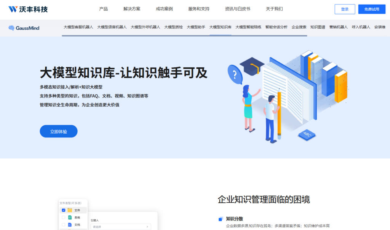Click the question-mark speech bubble illustration

235,73
